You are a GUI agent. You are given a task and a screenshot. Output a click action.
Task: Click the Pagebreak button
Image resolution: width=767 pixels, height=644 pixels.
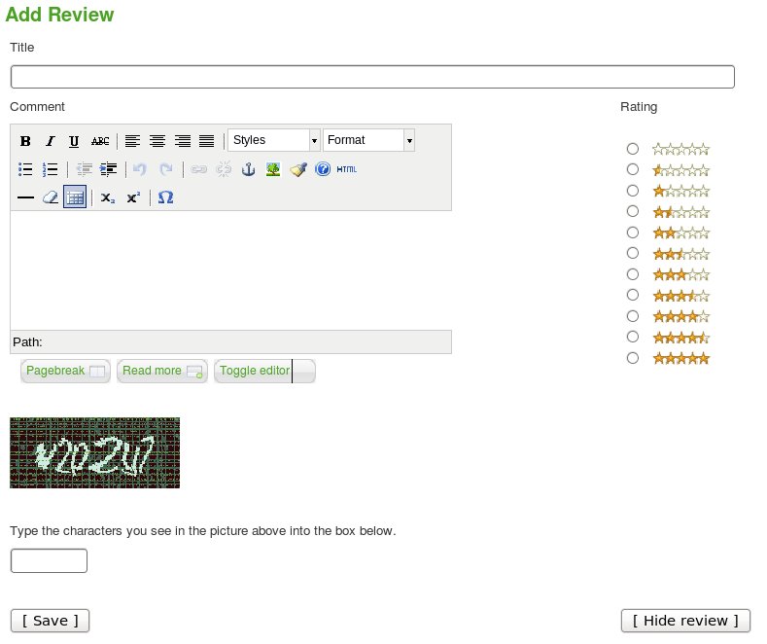pyautogui.click(x=65, y=372)
